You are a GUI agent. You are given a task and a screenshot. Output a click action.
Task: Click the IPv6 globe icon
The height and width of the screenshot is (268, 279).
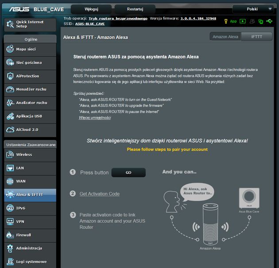(10, 208)
